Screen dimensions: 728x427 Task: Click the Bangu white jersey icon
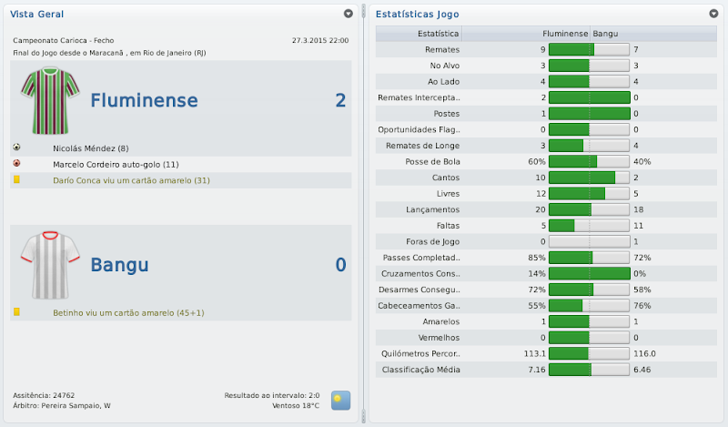[x=45, y=264]
